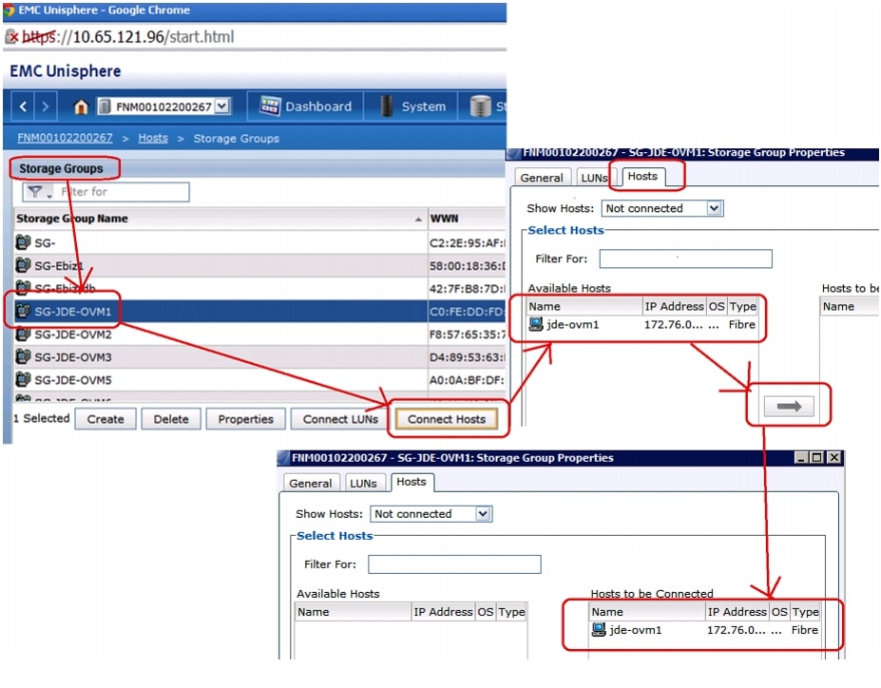Open the filter funnel dropdown in Storage Groups
Viewport: 881px width, 688px height.
[38, 192]
